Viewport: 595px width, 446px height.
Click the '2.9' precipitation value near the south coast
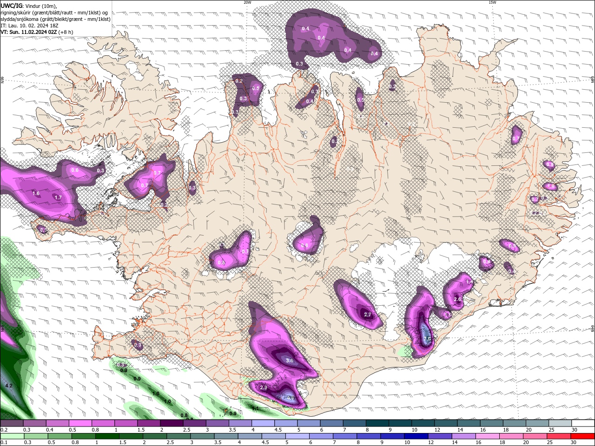264,387
